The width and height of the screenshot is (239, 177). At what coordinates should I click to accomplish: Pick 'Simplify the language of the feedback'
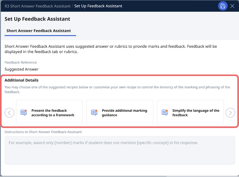coord(195,113)
